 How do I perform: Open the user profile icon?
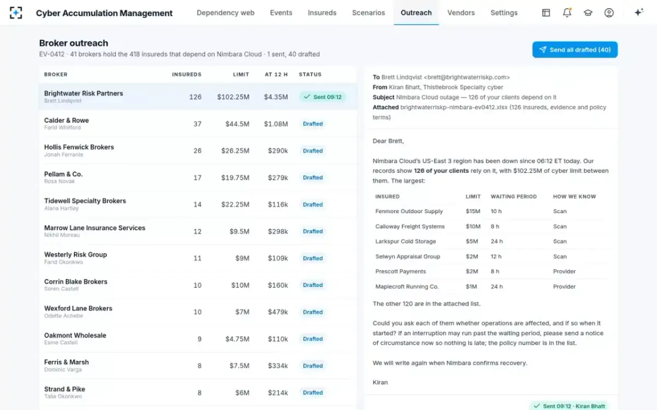(609, 13)
